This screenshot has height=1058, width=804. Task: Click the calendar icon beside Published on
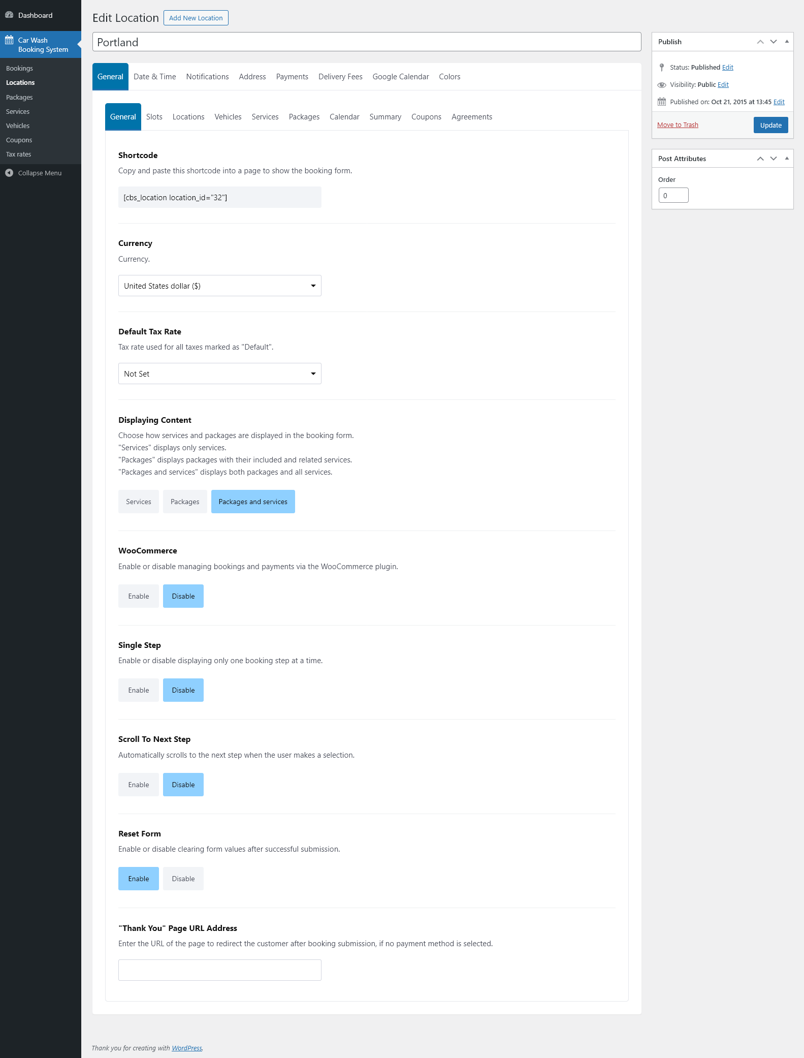(662, 102)
